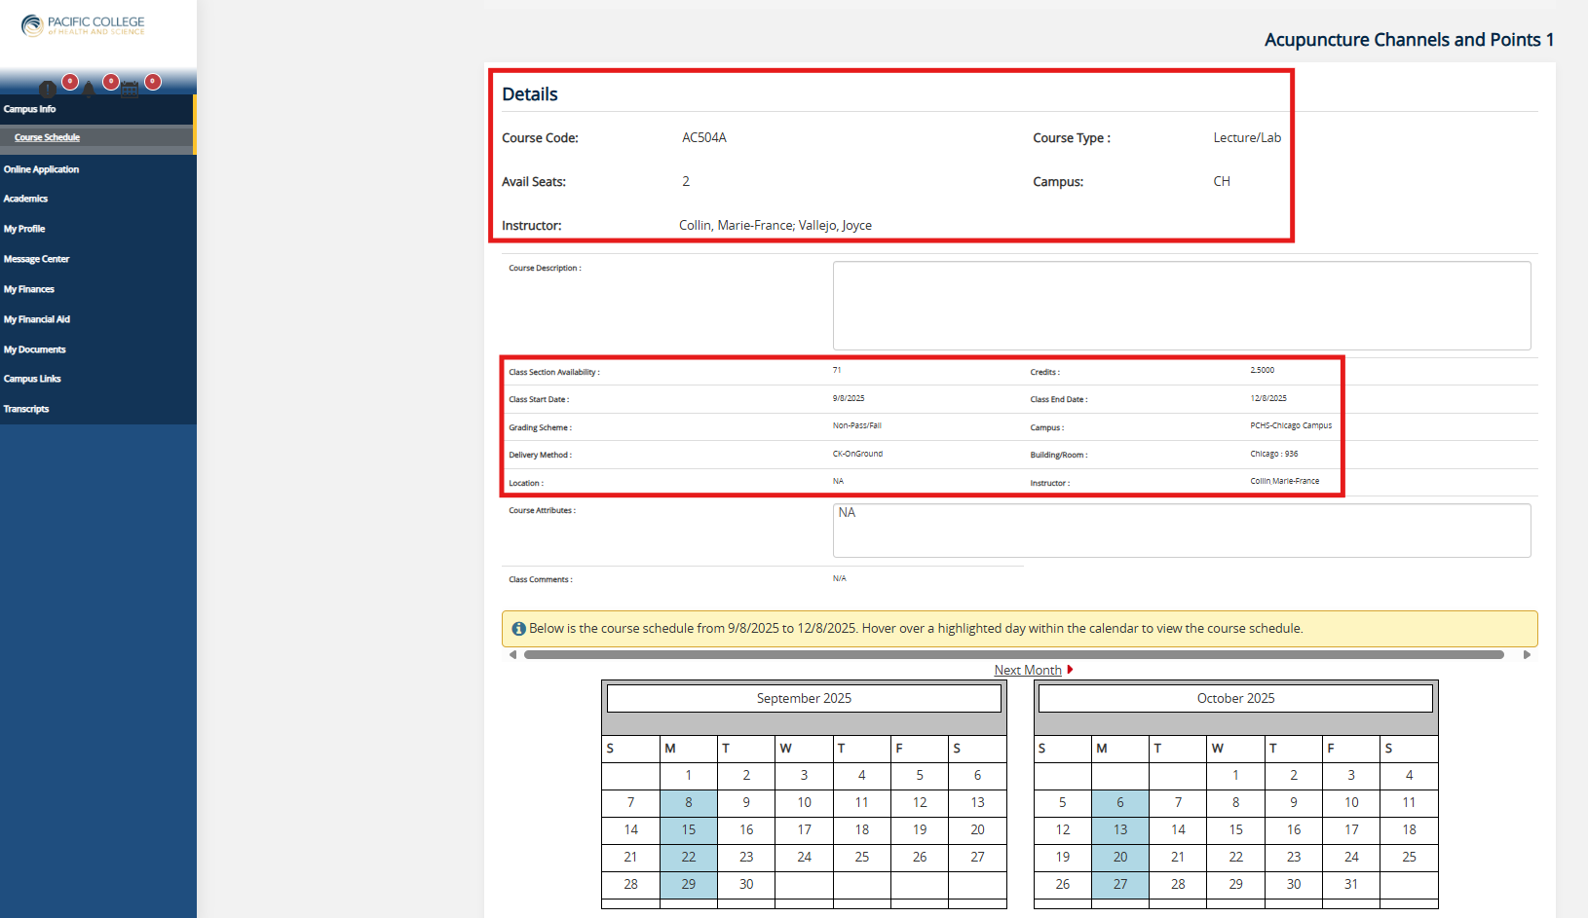This screenshot has width=1588, height=918.
Task: Open the Message Center menu item
Action: pyautogui.click(x=37, y=259)
